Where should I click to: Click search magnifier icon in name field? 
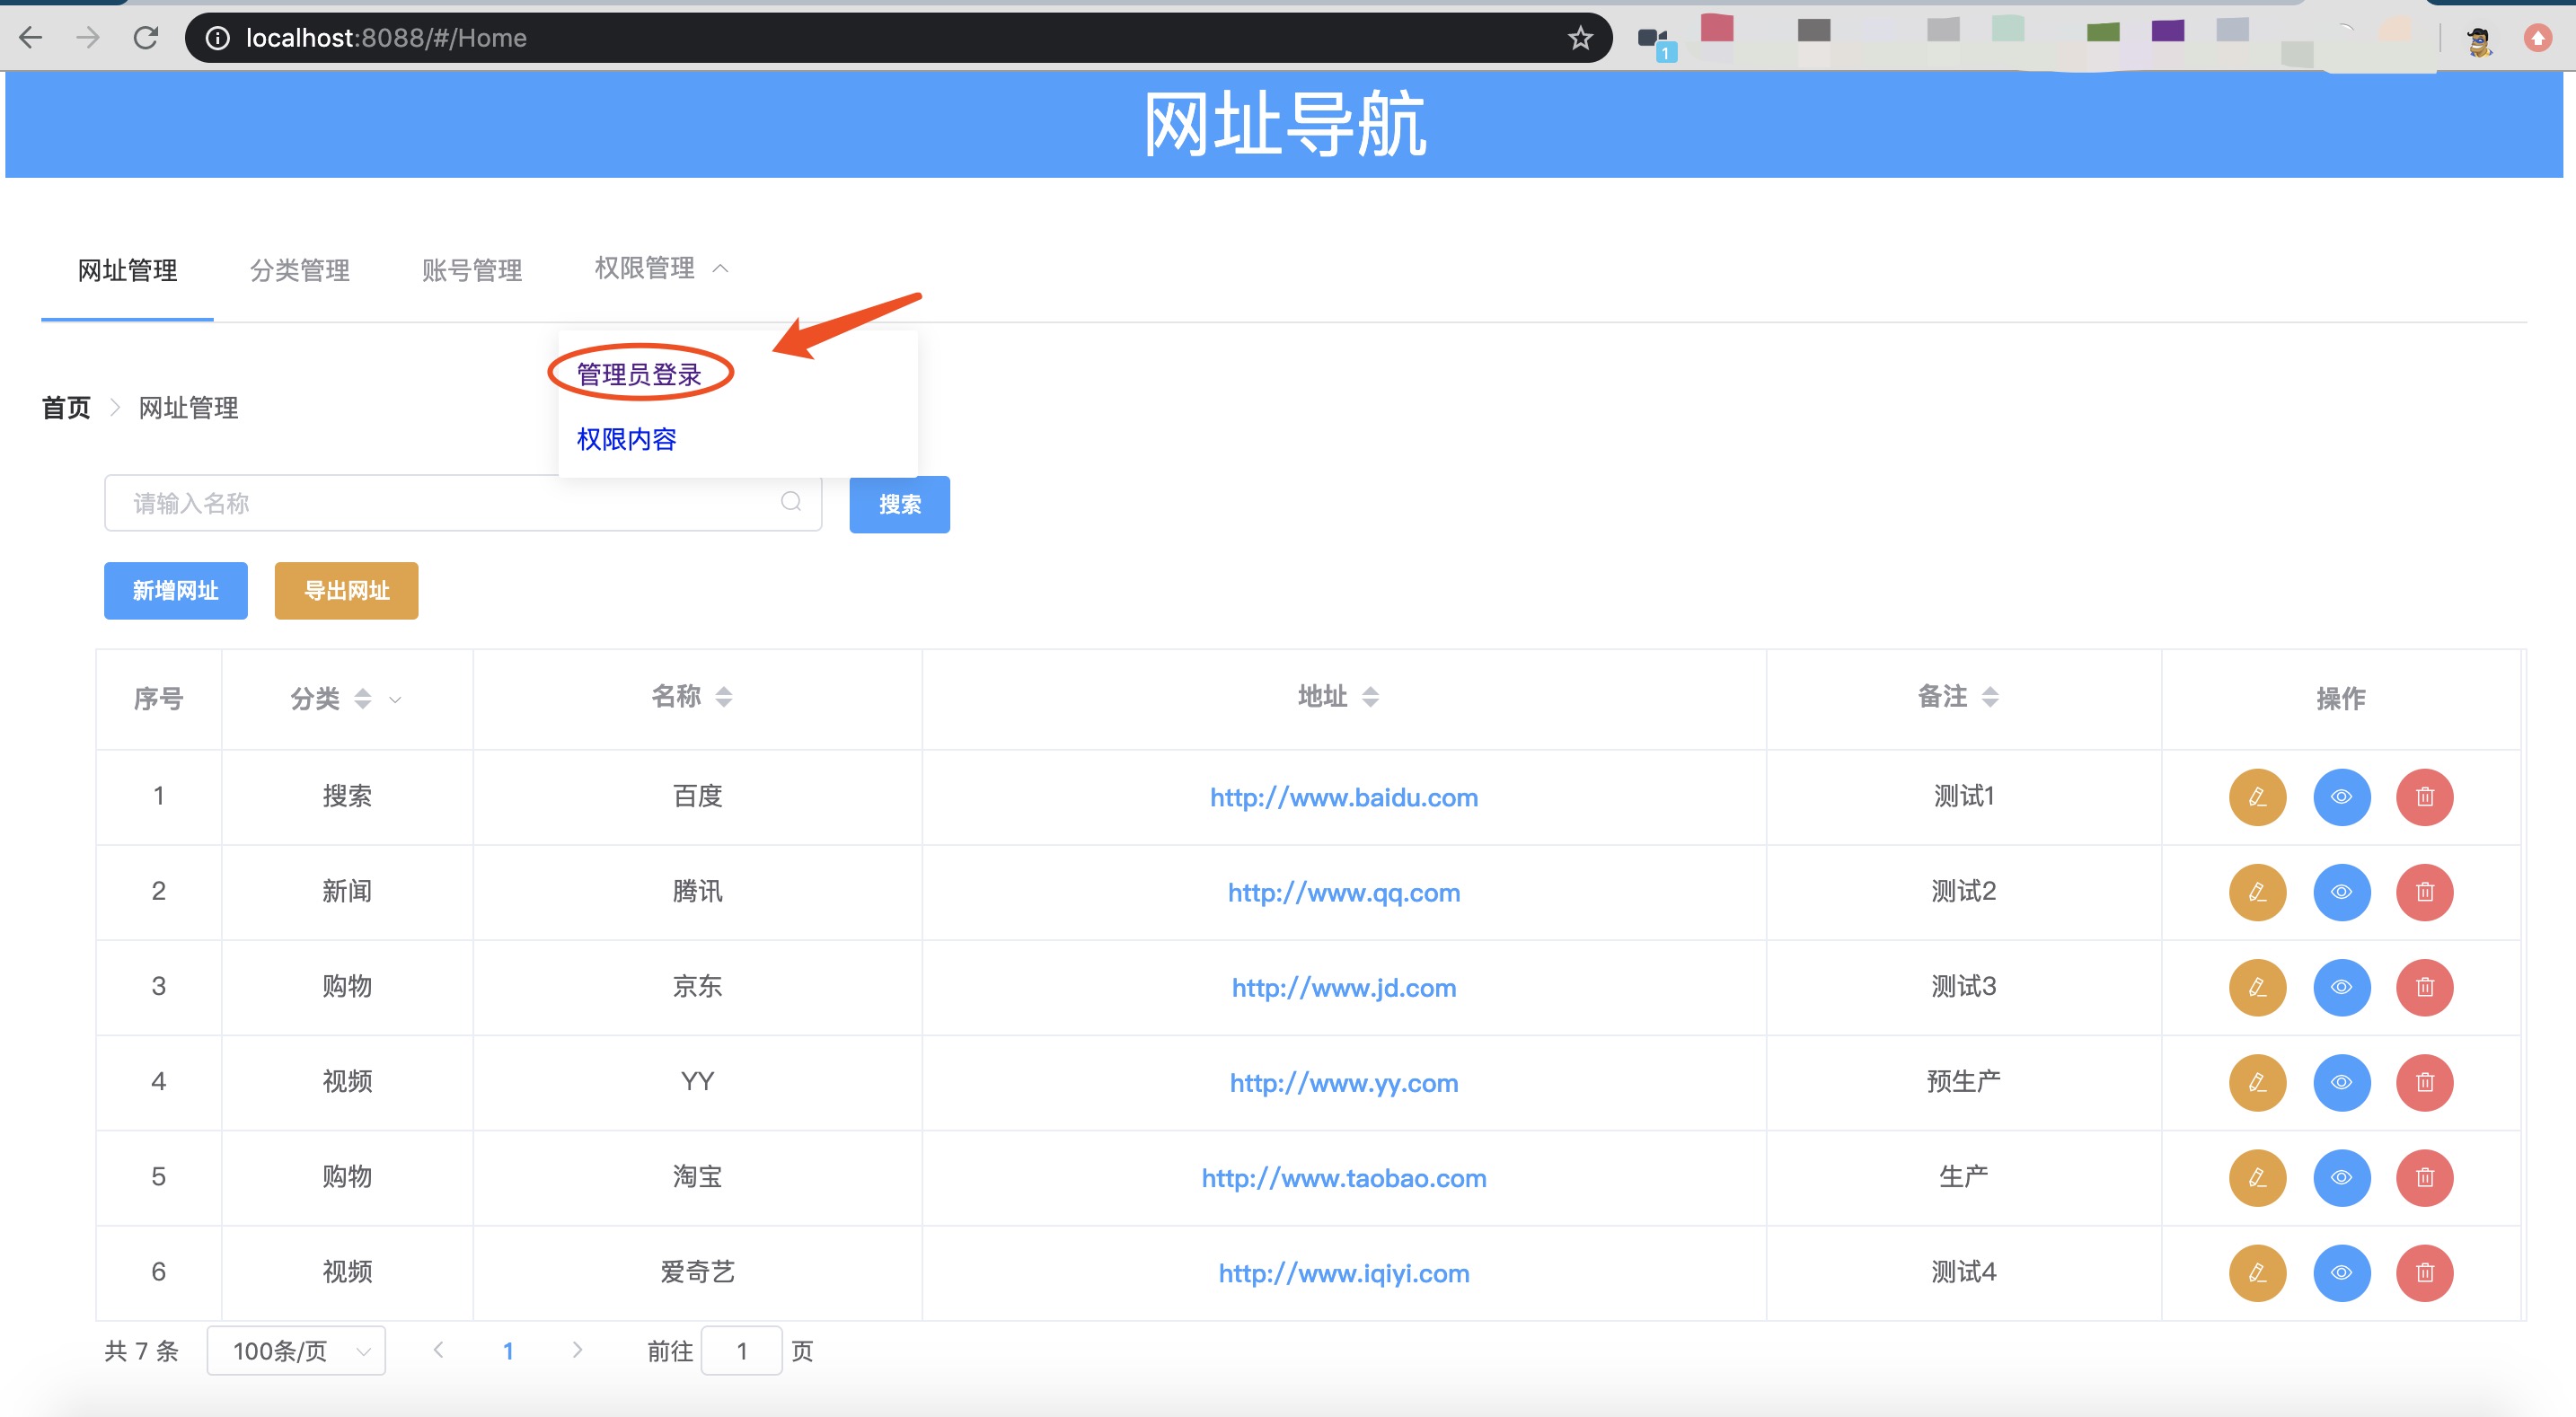point(790,502)
